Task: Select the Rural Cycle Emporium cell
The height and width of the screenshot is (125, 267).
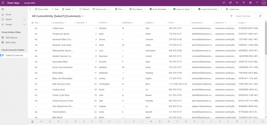Action: point(63,67)
